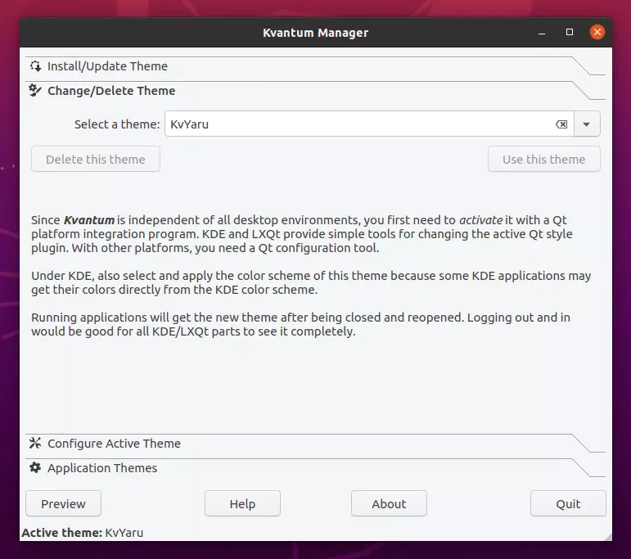The width and height of the screenshot is (631, 559).
Task: Open the Help dialog
Action: 242,503
